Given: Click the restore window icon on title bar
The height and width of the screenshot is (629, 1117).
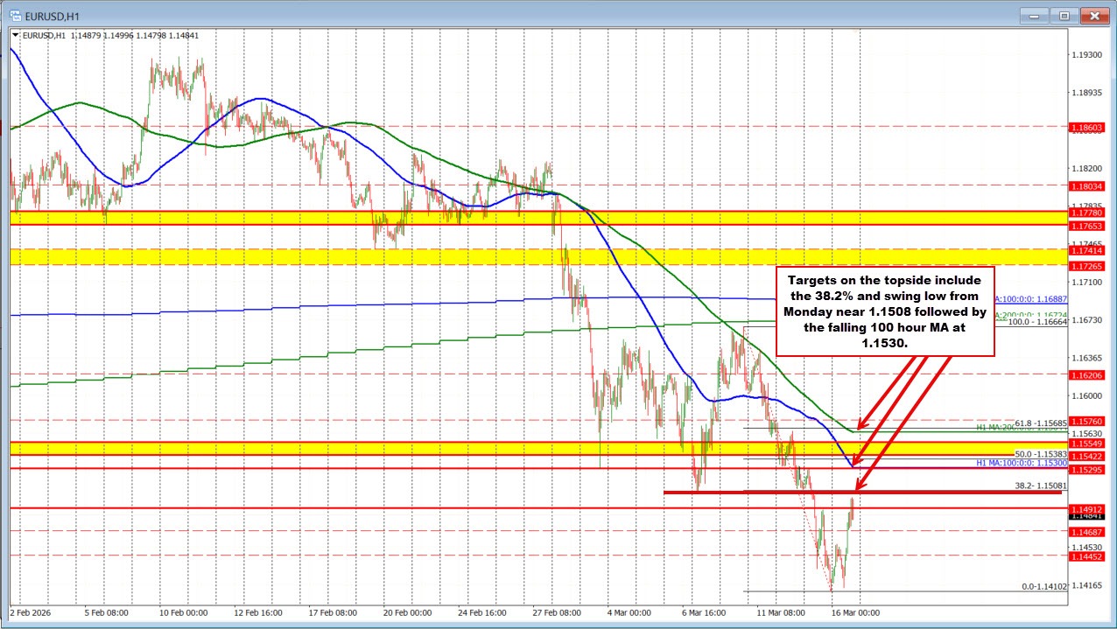Looking at the screenshot, I should click(1064, 15).
